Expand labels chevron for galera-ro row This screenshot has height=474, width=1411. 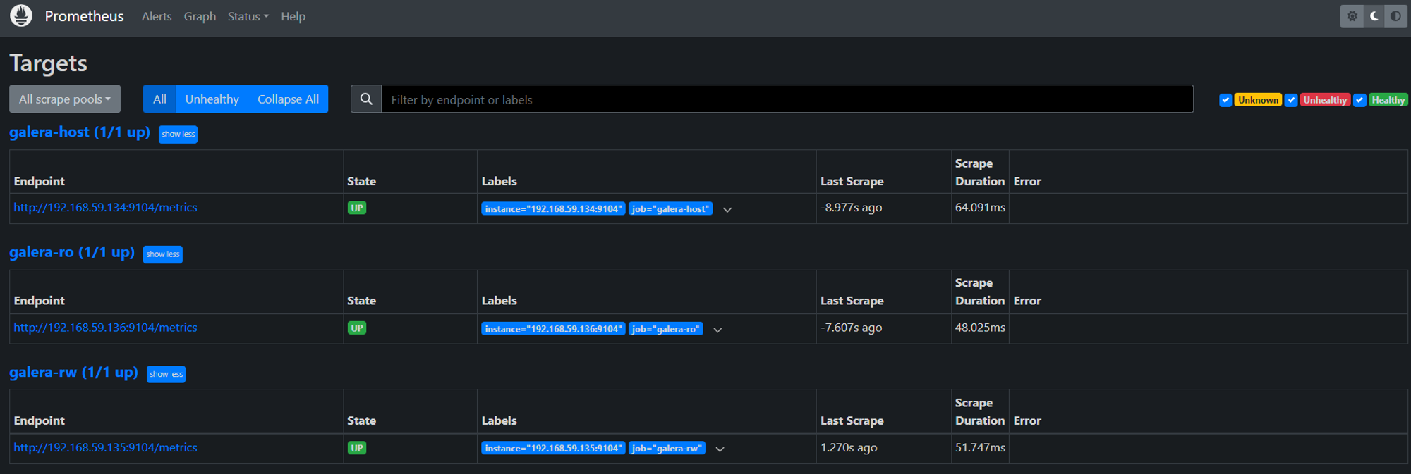point(717,330)
